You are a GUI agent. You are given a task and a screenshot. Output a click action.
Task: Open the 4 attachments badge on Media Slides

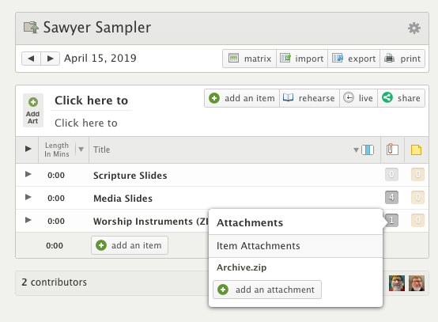pyautogui.click(x=391, y=197)
